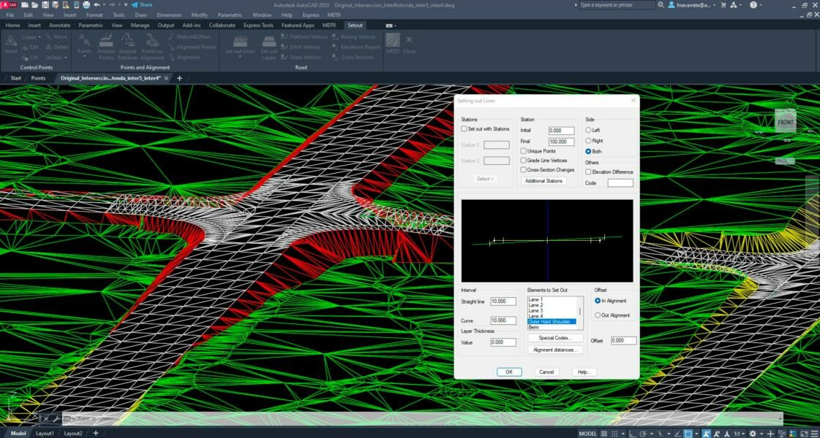The width and height of the screenshot is (820, 438).
Task: Check the Grade Line Vertices option
Action: click(524, 161)
